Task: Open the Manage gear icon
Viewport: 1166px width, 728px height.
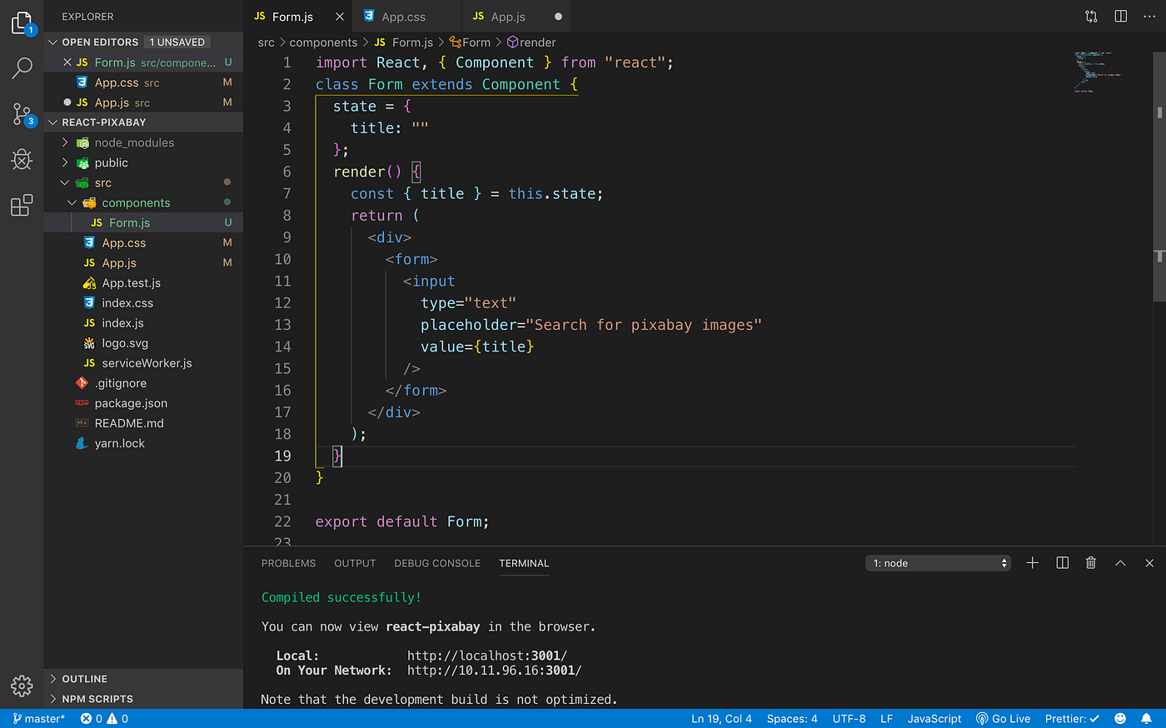Action: click(22, 686)
